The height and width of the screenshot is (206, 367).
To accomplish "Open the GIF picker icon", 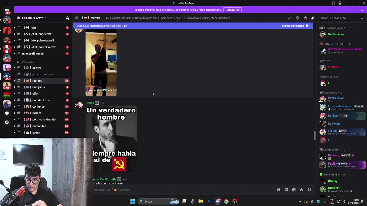I will [286, 190].
